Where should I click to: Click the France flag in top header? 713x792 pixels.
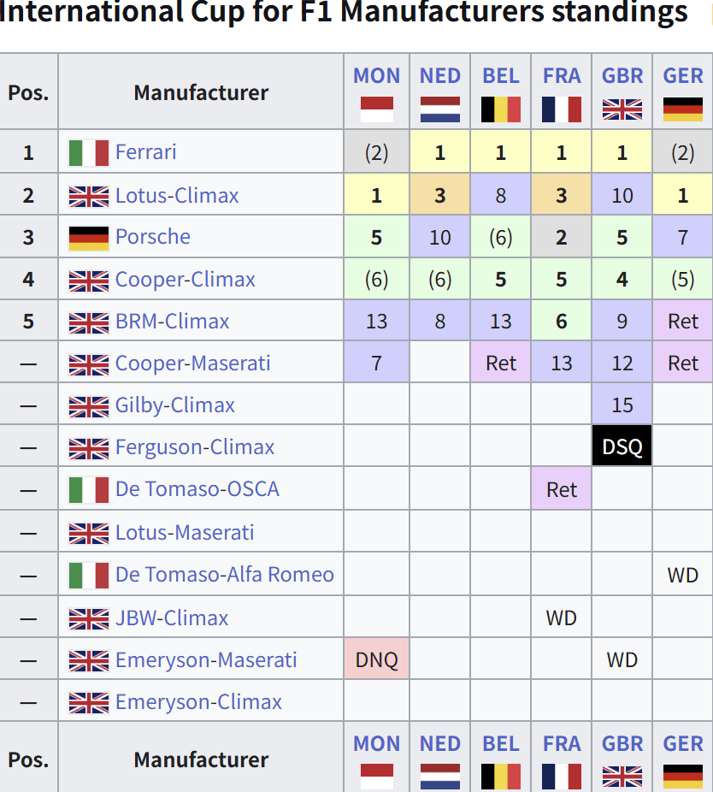[x=561, y=109]
